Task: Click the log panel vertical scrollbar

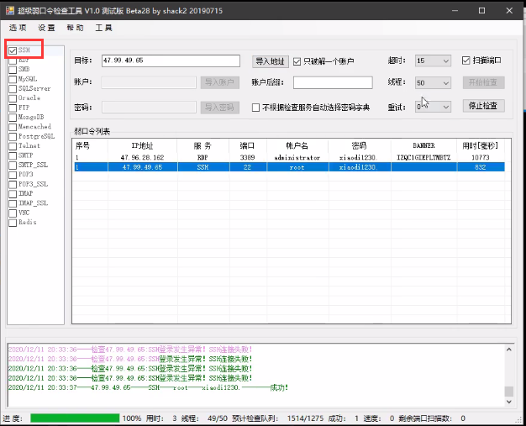Action: (508, 370)
